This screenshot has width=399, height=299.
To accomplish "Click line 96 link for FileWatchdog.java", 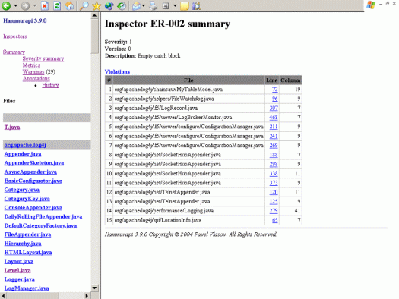I will tap(275, 99).
